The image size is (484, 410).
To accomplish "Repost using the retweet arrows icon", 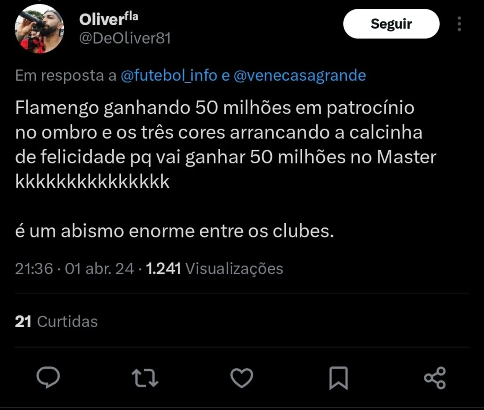I will (x=145, y=377).
